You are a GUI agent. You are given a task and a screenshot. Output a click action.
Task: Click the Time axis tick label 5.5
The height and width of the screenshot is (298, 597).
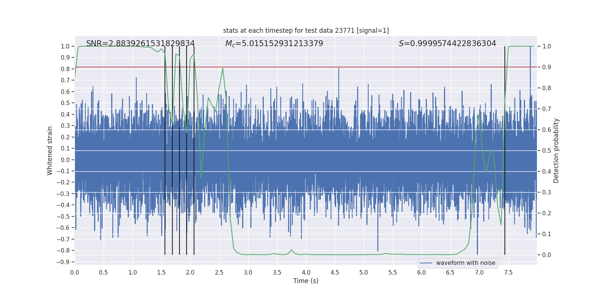393,272
